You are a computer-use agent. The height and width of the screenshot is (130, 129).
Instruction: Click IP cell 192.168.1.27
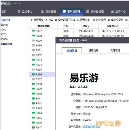click(x=86, y=31)
